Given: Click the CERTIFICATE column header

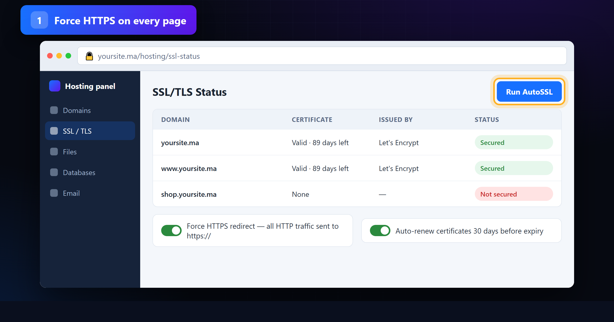Looking at the screenshot, I should pos(312,119).
